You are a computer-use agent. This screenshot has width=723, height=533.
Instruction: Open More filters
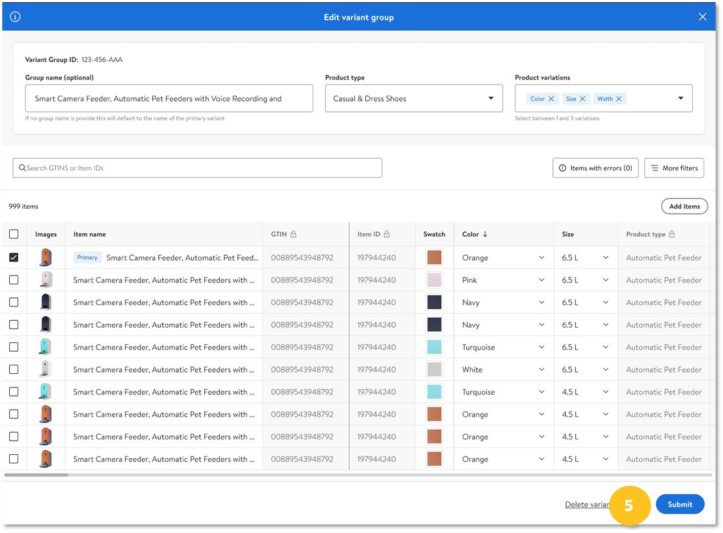coord(674,168)
